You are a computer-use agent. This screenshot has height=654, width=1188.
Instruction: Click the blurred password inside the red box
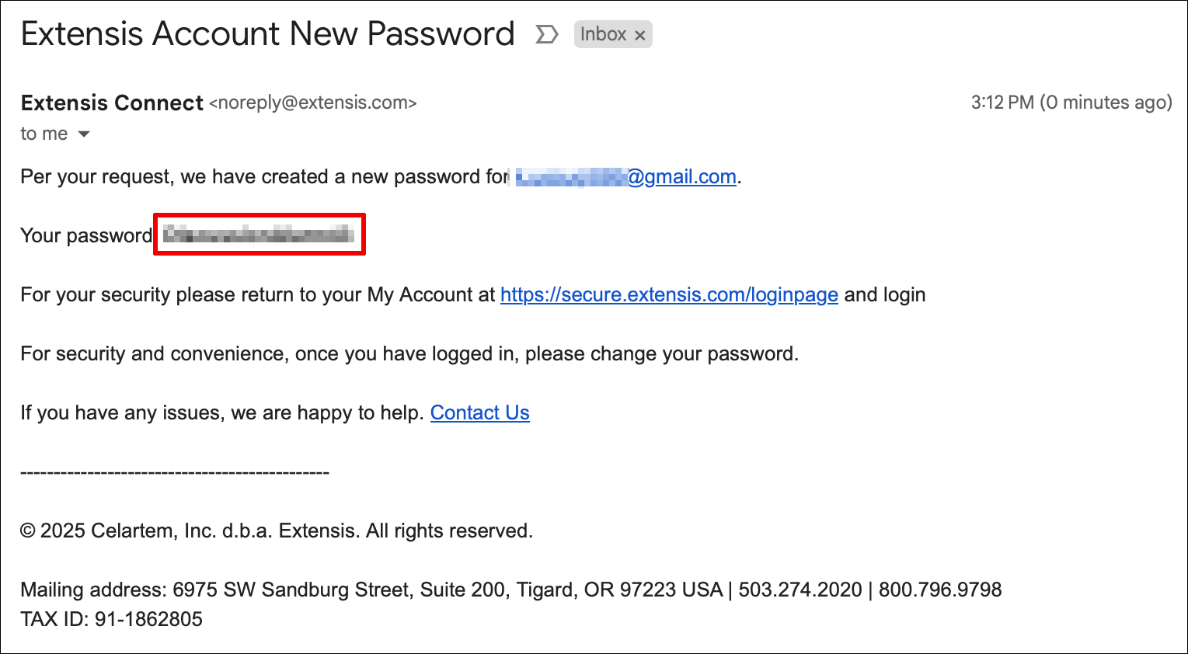coord(259,235)
